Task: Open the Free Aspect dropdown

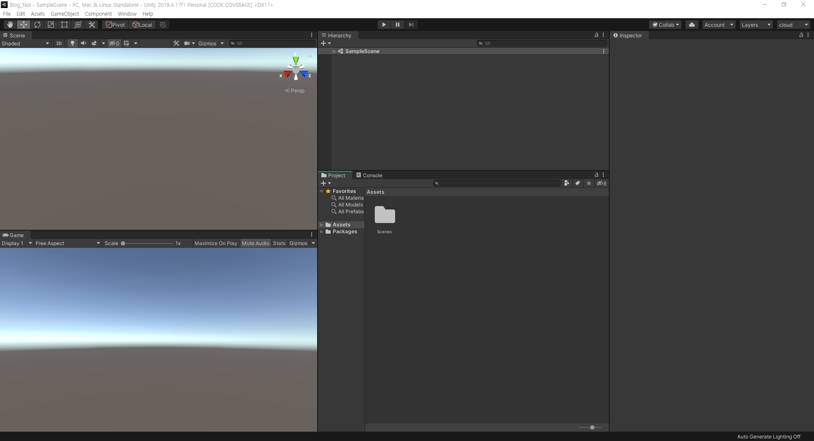Action: point(68,243)
